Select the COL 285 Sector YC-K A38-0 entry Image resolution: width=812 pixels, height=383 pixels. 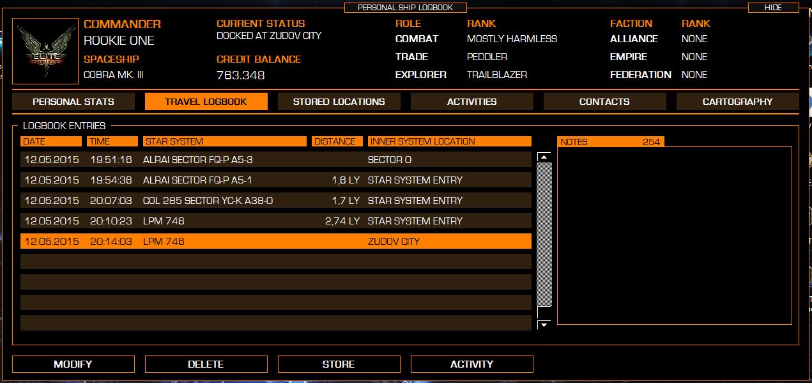pos(276,200)
